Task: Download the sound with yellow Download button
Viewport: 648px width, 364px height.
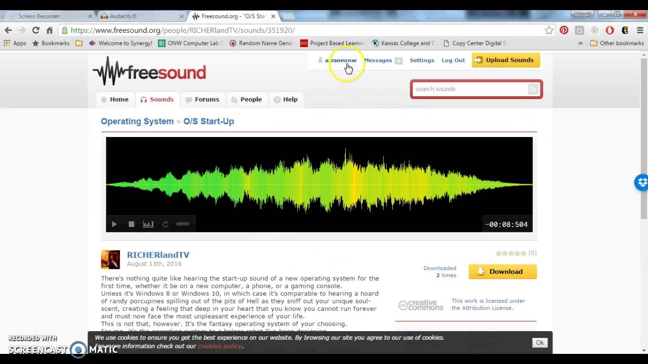Action: click(503, 271)
